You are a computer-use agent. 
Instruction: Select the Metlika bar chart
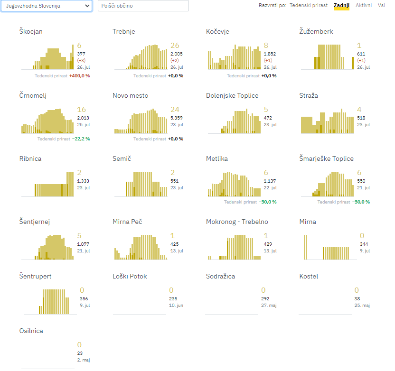tap(234, 184)
